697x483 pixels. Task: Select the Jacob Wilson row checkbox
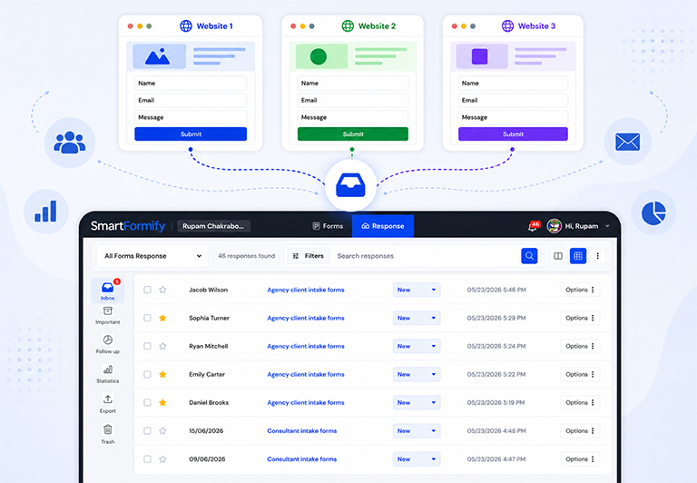coord(147,290)
